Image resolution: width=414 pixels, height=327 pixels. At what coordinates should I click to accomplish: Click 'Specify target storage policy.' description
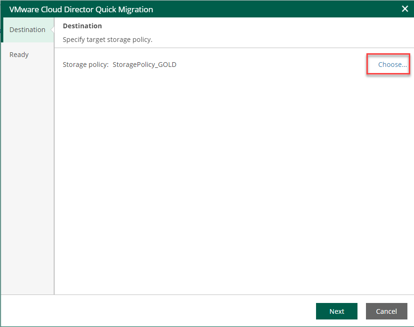tap(107, 40)
